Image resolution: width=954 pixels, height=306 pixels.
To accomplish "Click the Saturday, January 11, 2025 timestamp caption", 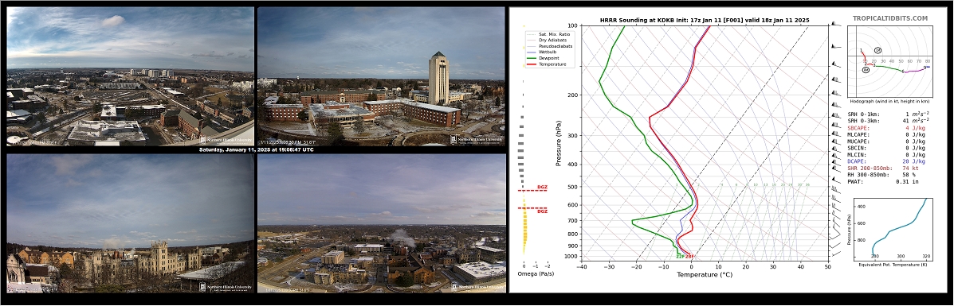I will (256, 149).
